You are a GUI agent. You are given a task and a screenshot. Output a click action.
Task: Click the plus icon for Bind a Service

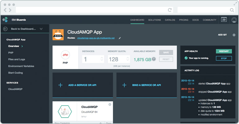[124, 85]
